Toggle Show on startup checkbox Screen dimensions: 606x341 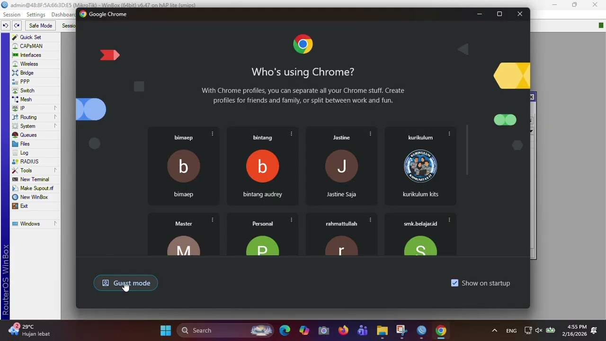click(454, 283)
